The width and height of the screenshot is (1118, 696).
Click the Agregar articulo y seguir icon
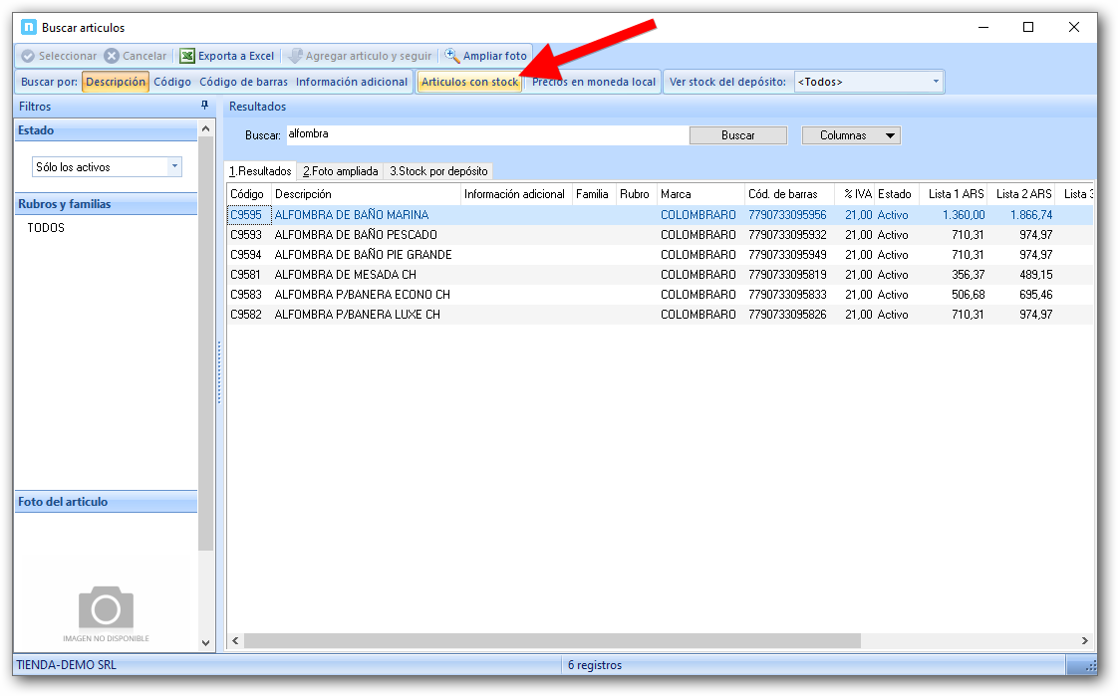tap(294, 57)
